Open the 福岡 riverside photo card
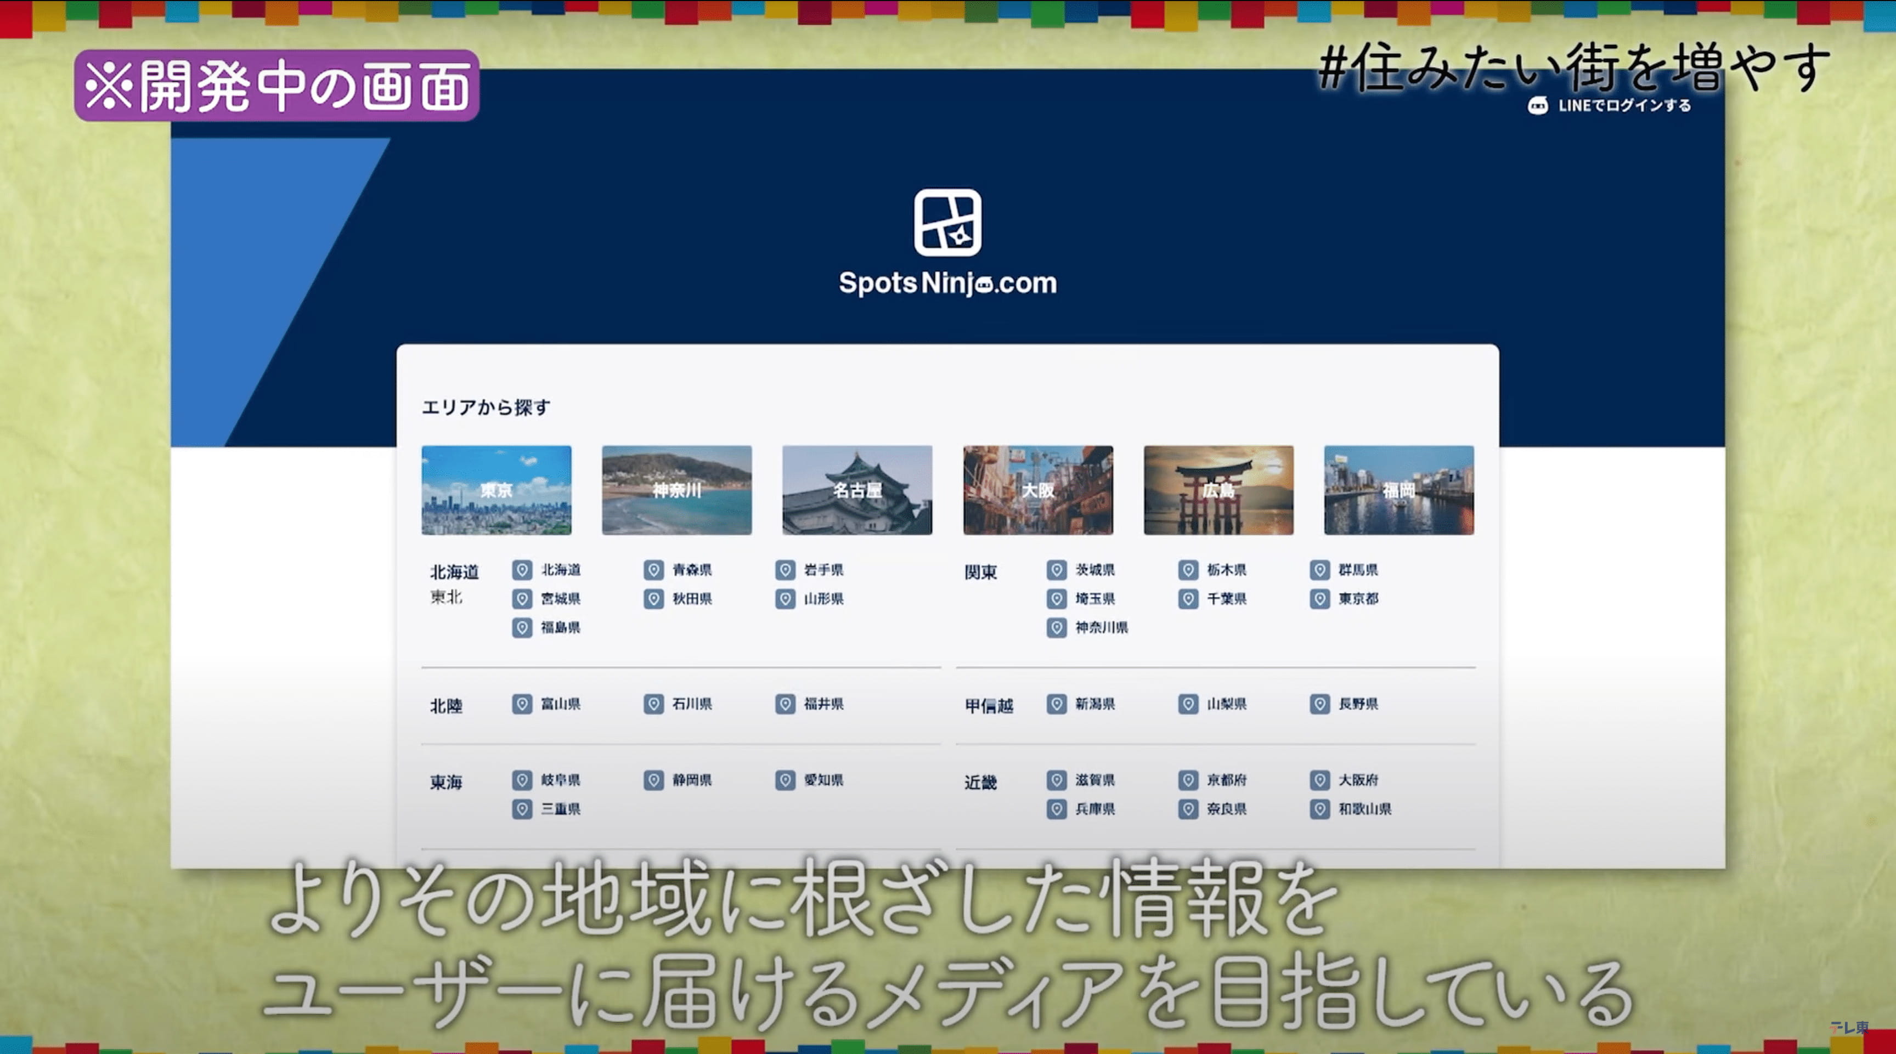 tap(1398, 490)
